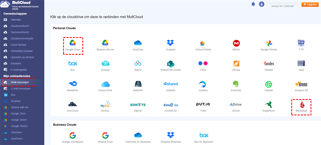This screenshot has width=321, height=145.
Task: Add Google Workspace business cloud
Action: [72, 138]
